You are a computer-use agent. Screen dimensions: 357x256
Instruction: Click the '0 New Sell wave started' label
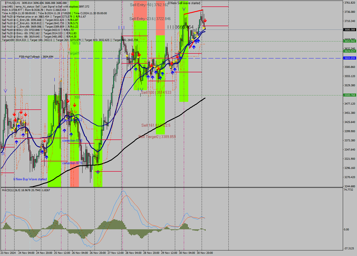pyautogui.click(x=184, y=3)
